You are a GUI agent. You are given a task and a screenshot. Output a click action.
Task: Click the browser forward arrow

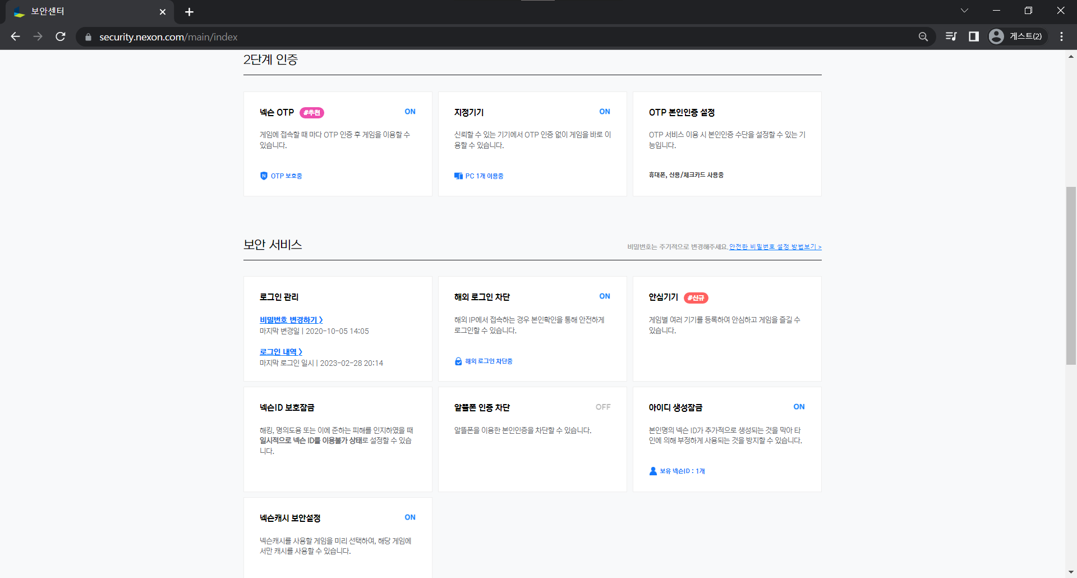(38, 36)
